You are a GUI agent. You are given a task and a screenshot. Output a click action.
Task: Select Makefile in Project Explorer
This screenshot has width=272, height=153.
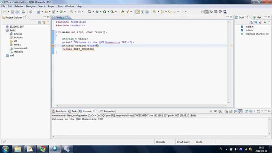click(x=18, y=52)
